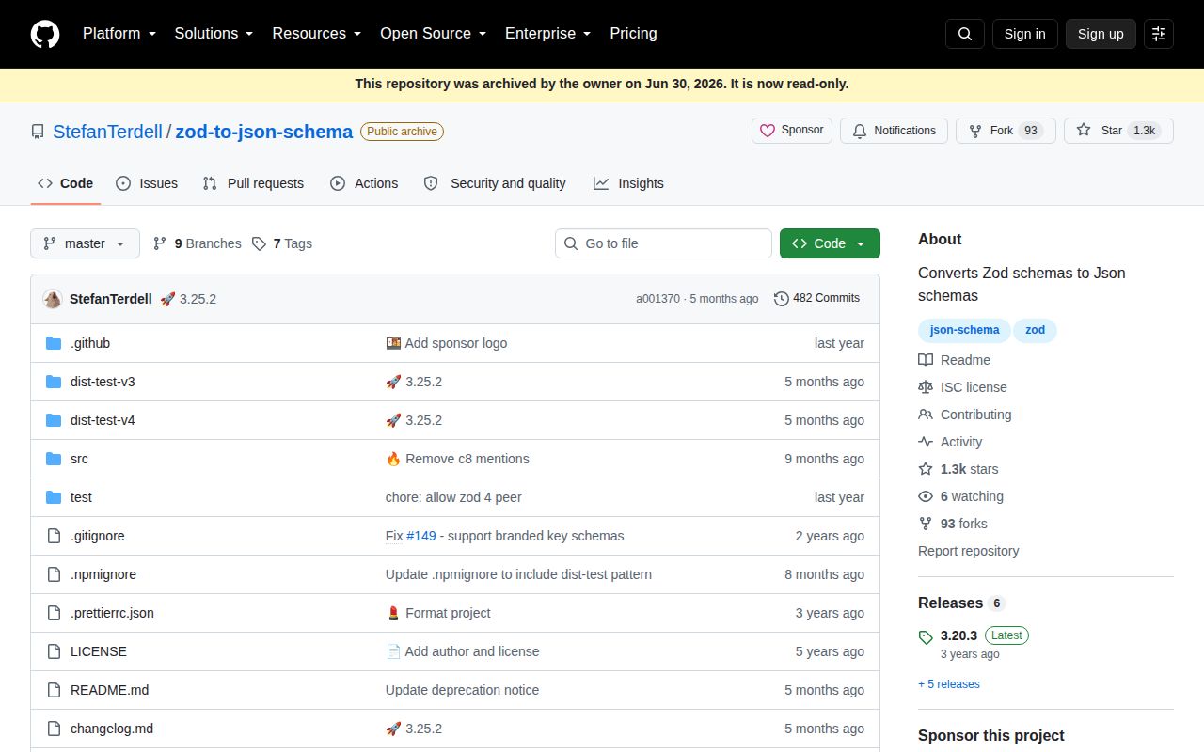
Task: Open the green Code dropdown button
Action: point(830,243)
